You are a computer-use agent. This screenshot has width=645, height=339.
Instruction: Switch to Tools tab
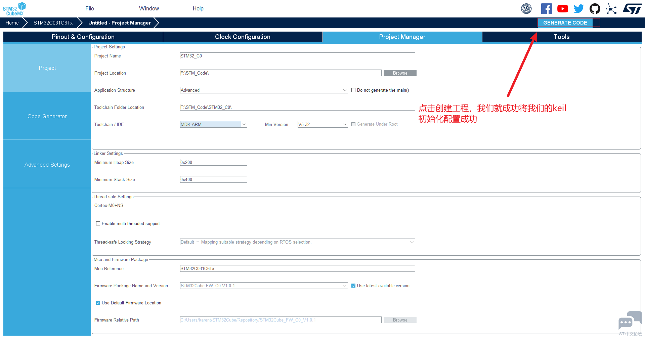coord(562,37)
